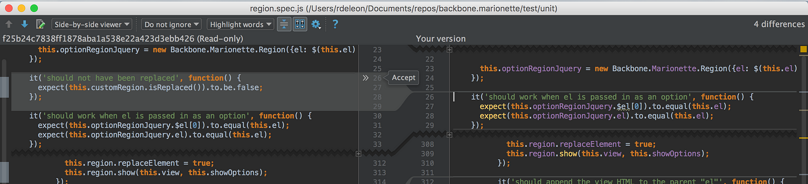Viewport: 808px width, 184px height.
Task: Click the yellow warning marker in right gutter
Action: pyautogui.click(x=803, y=49)
